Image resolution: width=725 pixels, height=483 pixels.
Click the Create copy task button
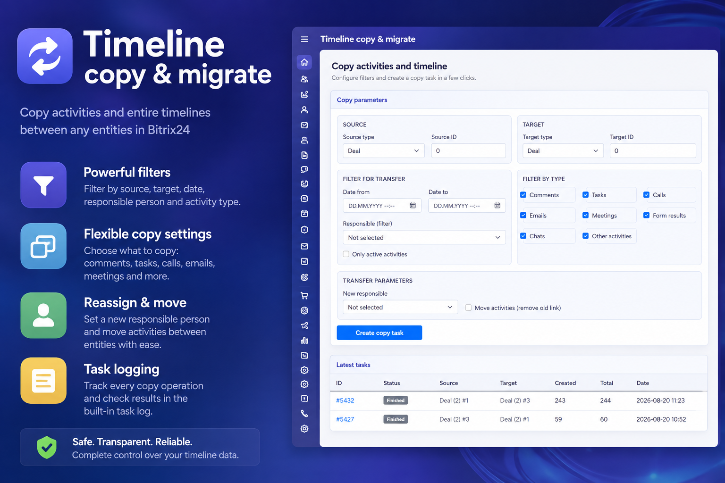pos(379,333)
